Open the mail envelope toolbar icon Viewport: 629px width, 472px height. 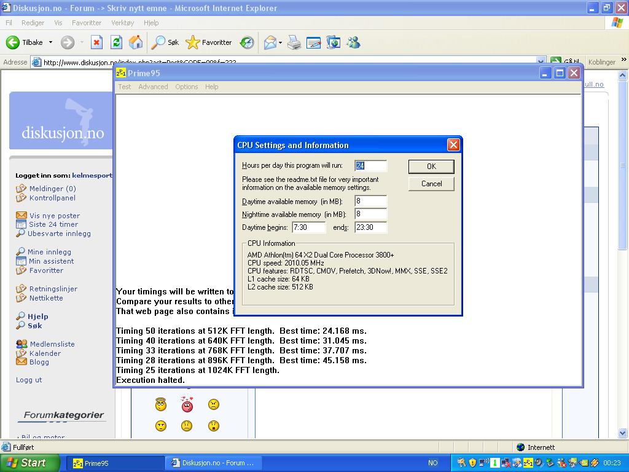270,42
